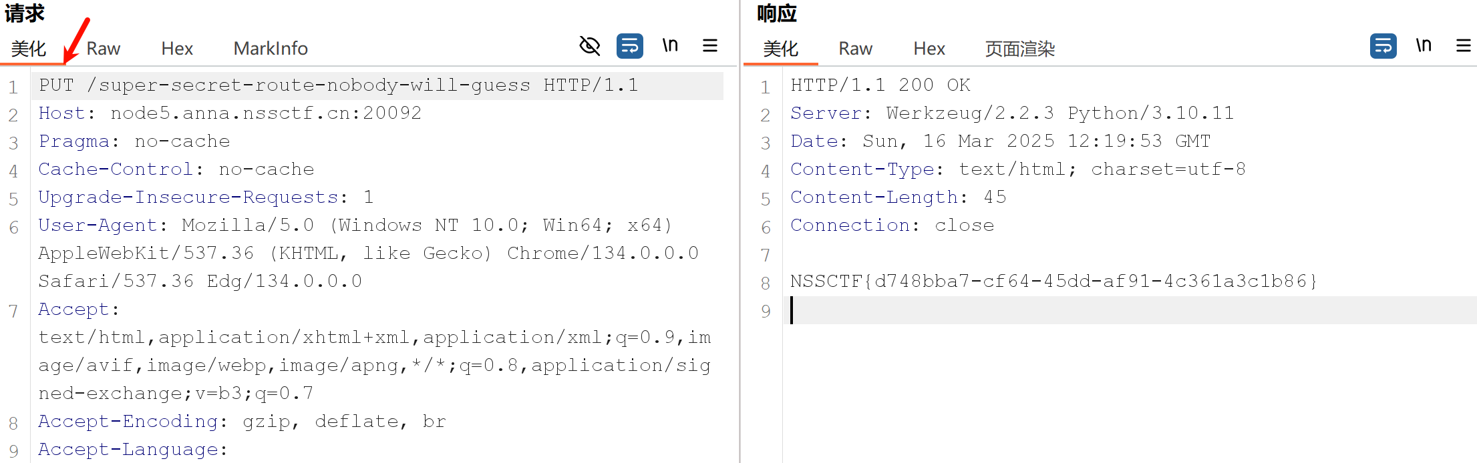
Task: Click the NSSCTF flag line in response
Action: click(1053, 282)
